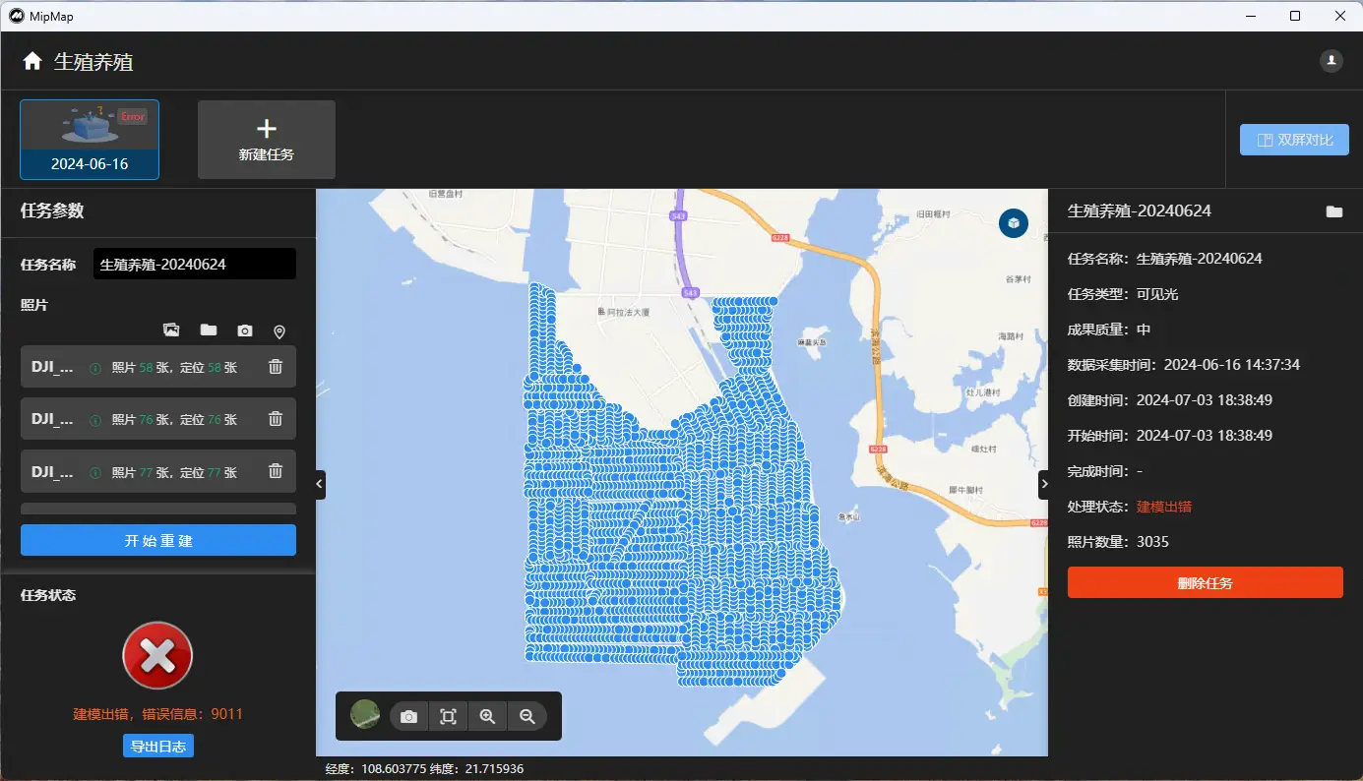Viewport: 1363px width, 781px height.
Task: Click the home icon beside 生殖养殖
Action: [x=32, y=62]
